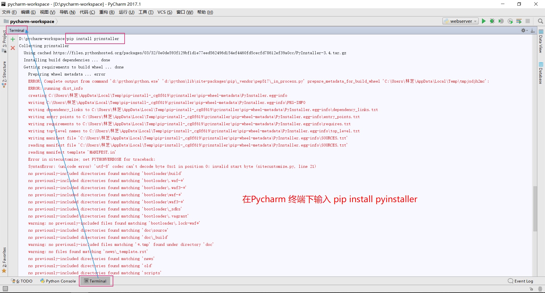Click the grey stop button
The width and height of the screenshot is (545, 293).
528,21
